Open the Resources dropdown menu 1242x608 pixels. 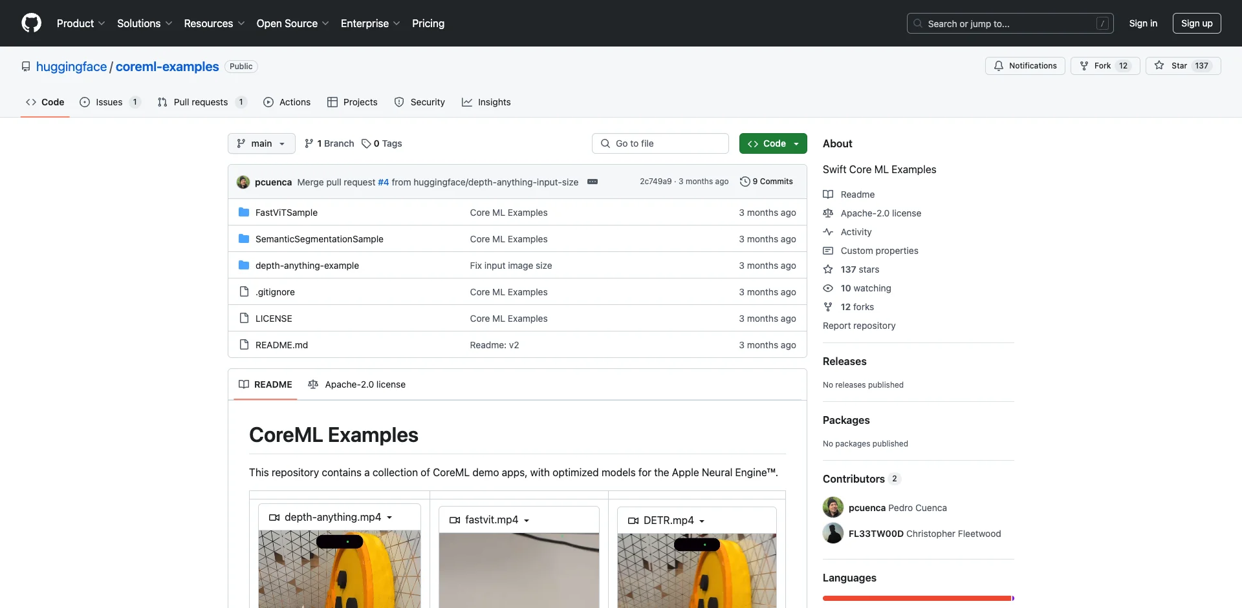(x=215, y=23)
